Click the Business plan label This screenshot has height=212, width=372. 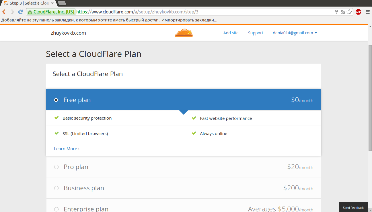point(84,188)
